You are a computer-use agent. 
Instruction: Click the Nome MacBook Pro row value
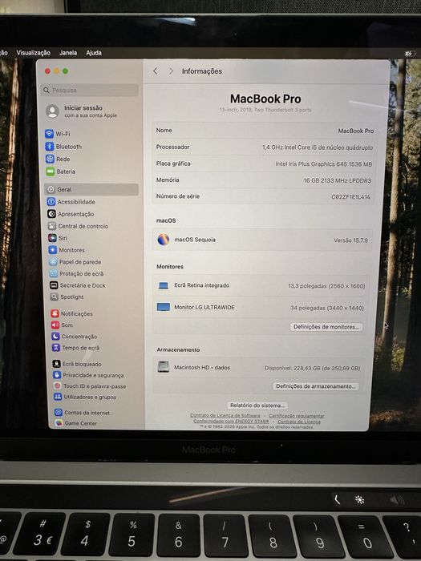click(356, 131)
